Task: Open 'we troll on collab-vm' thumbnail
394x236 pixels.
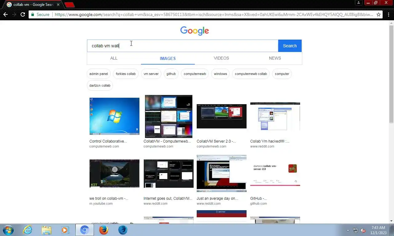Action: (114, 173)
